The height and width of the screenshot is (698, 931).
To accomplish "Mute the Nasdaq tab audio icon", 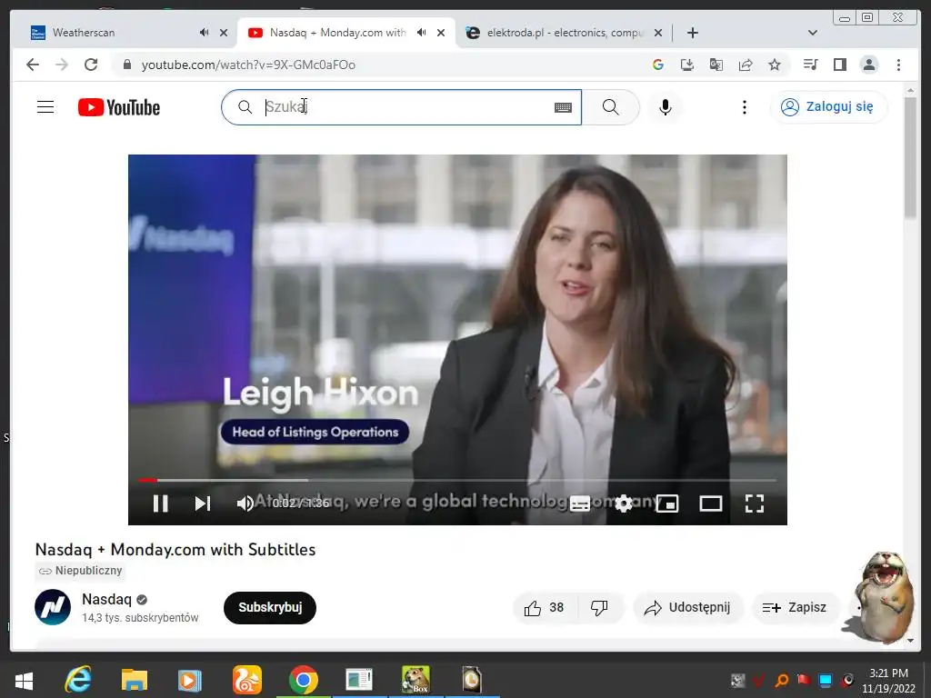I will coord(422,33).
